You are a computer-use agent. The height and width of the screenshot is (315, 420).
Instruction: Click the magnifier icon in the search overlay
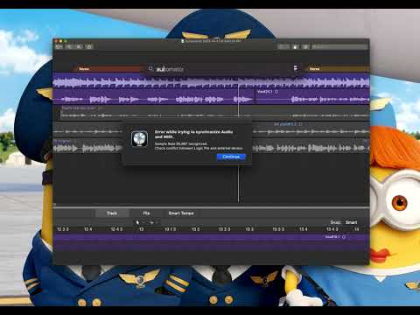click(150, 69)
